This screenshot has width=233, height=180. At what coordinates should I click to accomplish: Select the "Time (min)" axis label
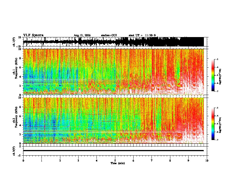pyautogui.click(x=118, y=163)
